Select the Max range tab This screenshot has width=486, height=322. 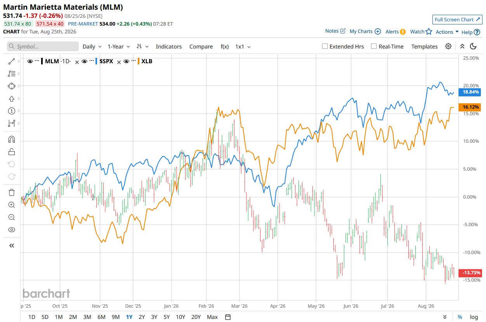(x=212, y=317)
